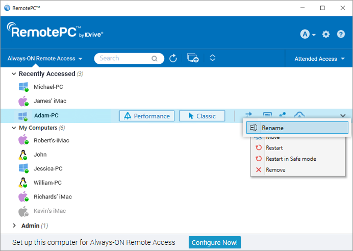
Task: Open the account avatar menu
Action: point(308,35)
